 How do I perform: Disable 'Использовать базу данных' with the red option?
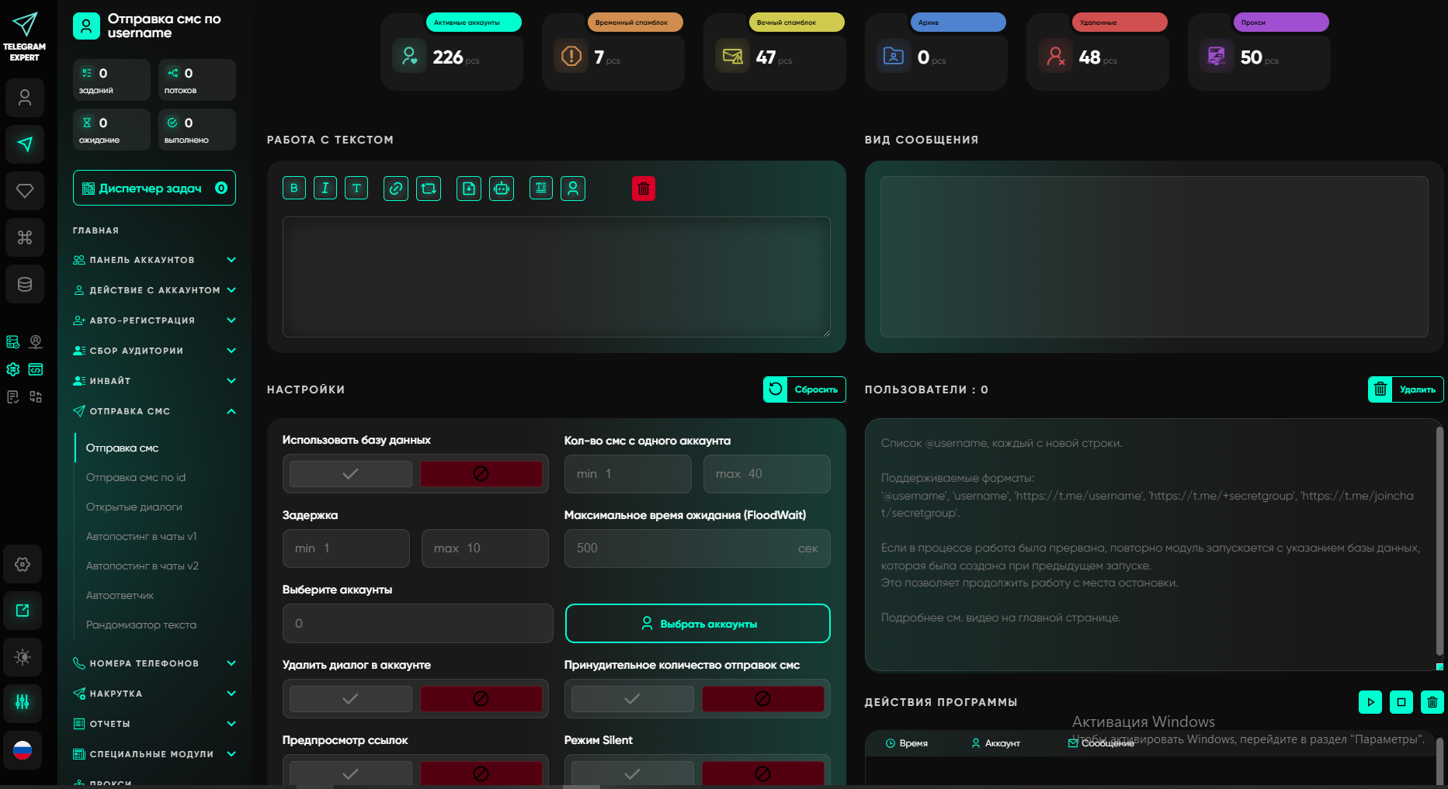click(x=481, y=474)
